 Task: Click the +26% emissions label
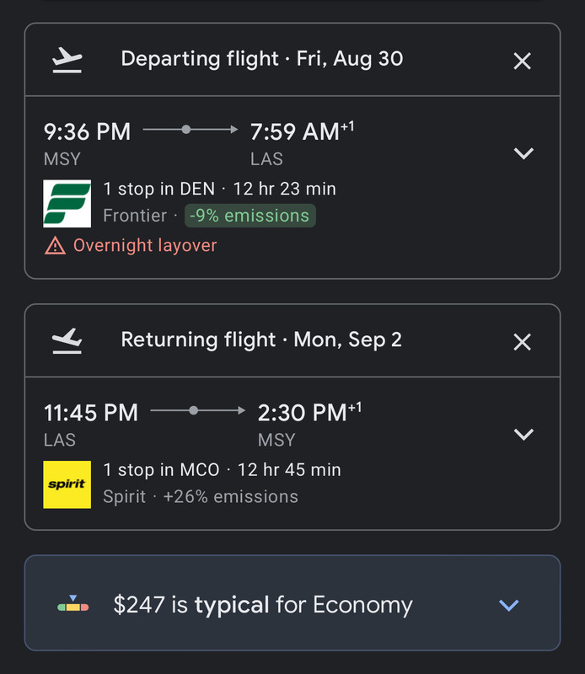click(230, 496)
